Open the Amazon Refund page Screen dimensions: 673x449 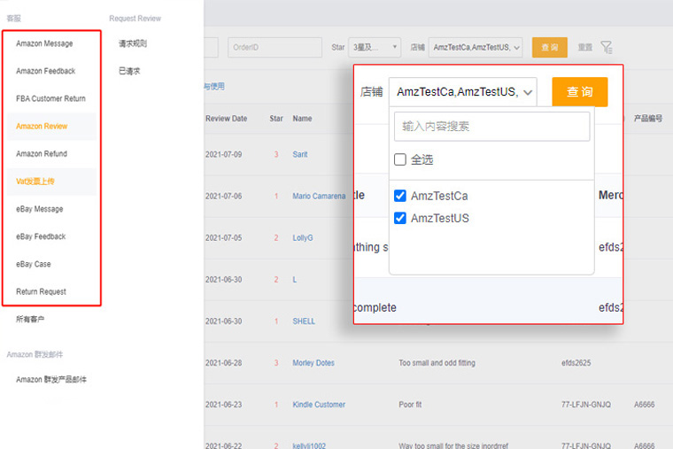pyautogui.click(x=42, y=153)
